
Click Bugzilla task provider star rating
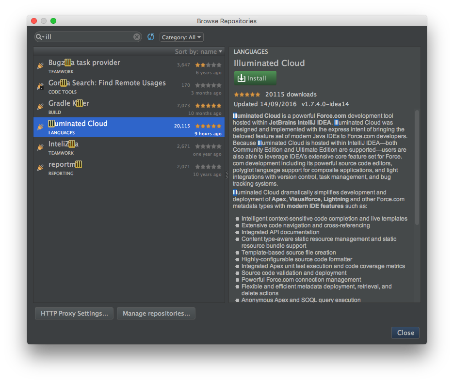208,65
